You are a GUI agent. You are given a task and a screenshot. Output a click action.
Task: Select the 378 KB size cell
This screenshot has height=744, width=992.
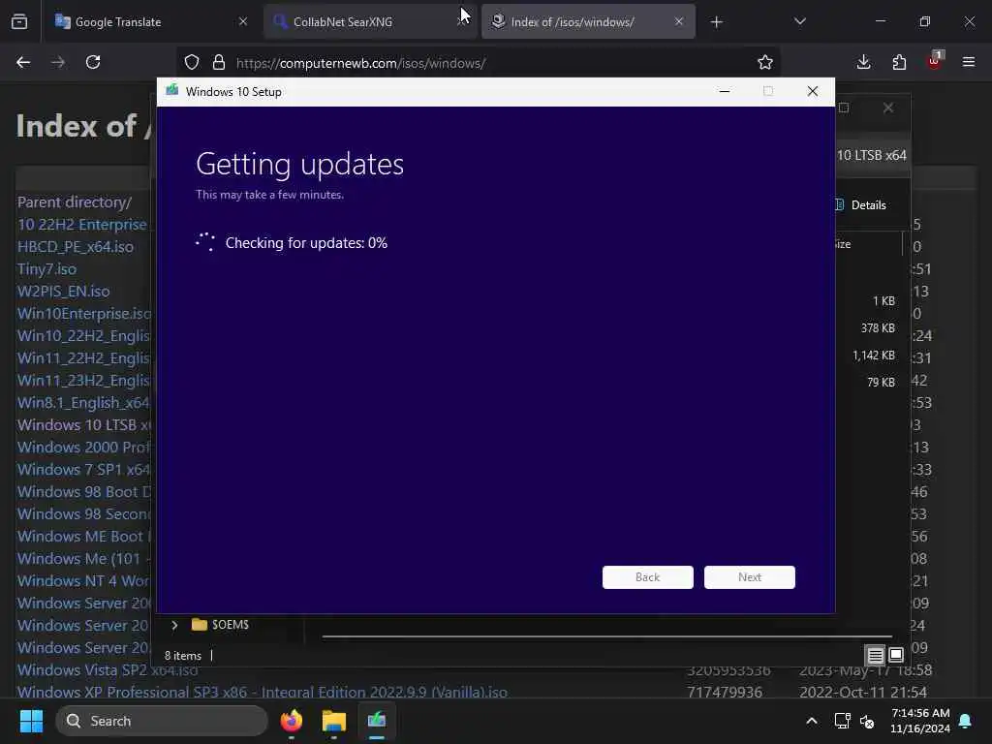[878, 327]
